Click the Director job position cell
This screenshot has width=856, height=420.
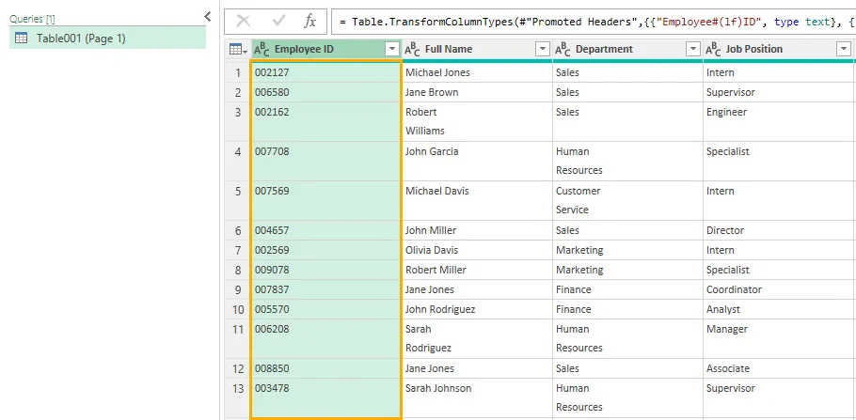click(x=779, y=230)
